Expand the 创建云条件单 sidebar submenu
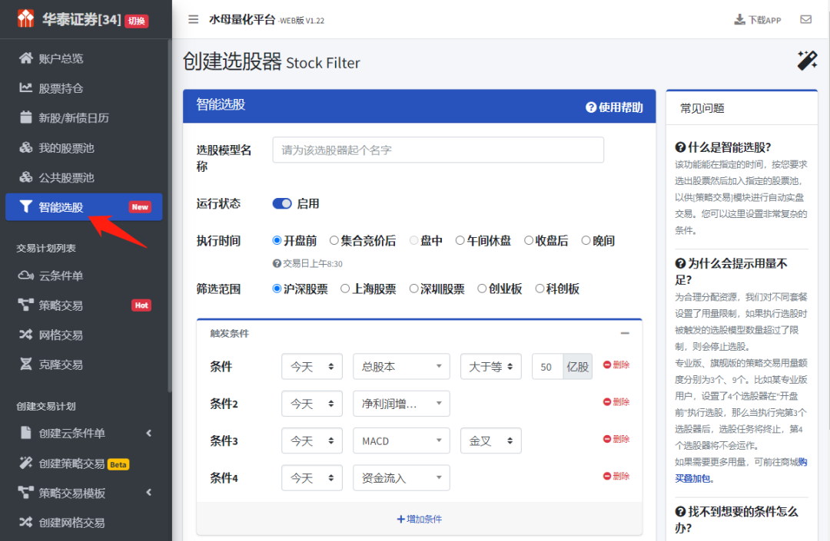The height and width of the screenshot is (541, 830). (x=148, y=434)
